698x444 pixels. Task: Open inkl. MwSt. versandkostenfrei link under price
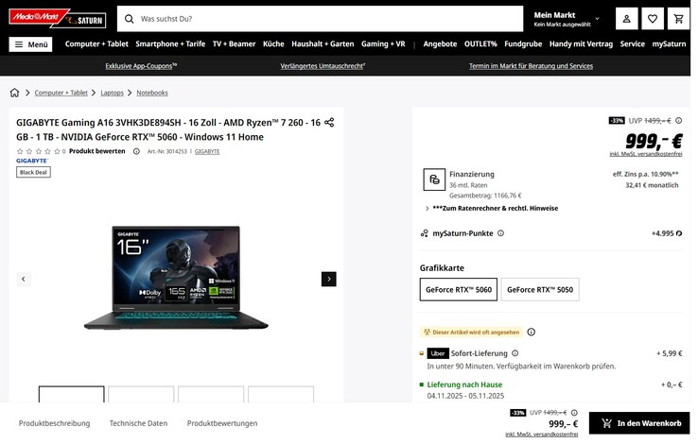tap(646, 154)
